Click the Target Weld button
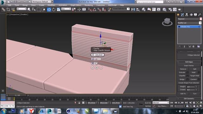 tap(194, 76)
